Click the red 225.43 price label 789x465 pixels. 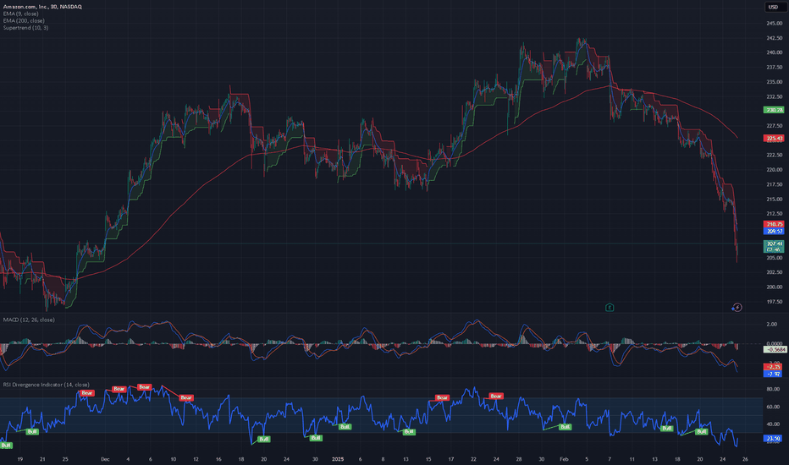tap(774, 139)
